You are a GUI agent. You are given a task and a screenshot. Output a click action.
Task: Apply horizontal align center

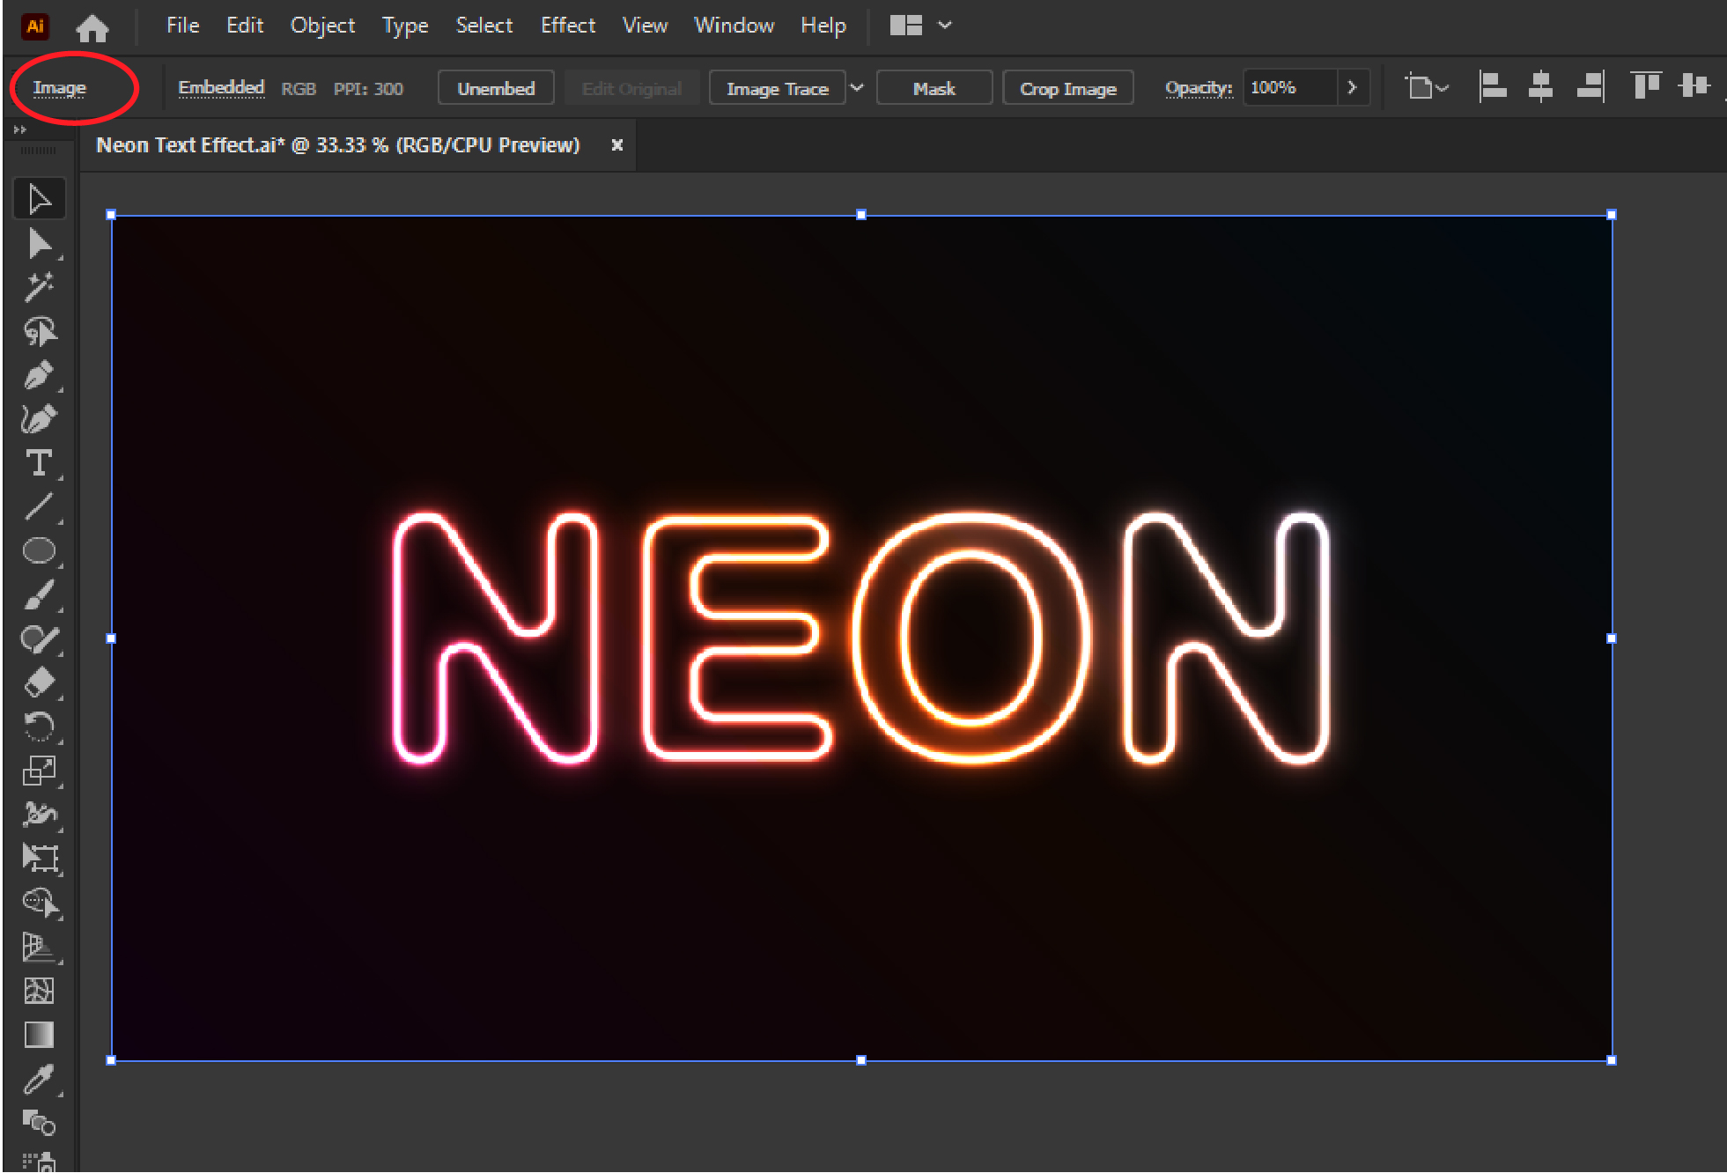[1541, 85]
